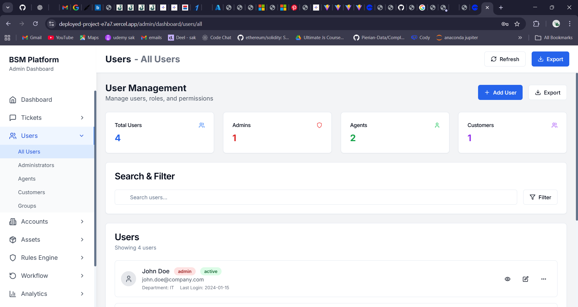Open a new browser tab

[x=501, y=8]
